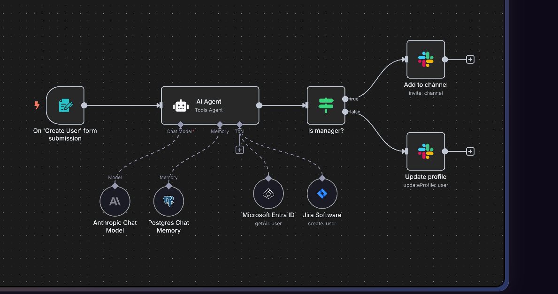
Task: Select the 'Create User' form trigger node
Action: pos(65,105)
